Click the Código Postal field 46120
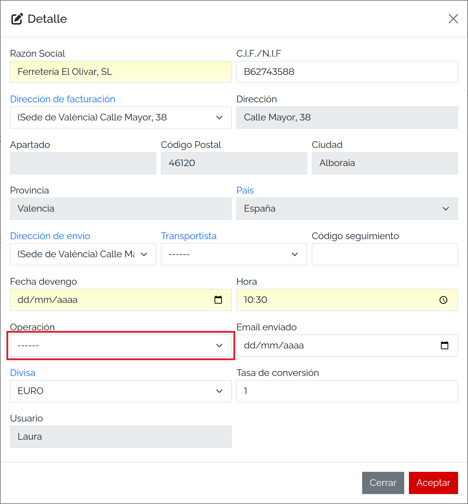Viewport: 468px width, 504px height. click(234, 163)
